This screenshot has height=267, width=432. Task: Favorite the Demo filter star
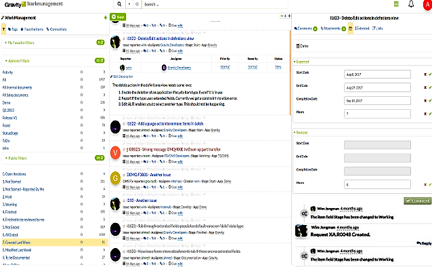coord(81,102)
